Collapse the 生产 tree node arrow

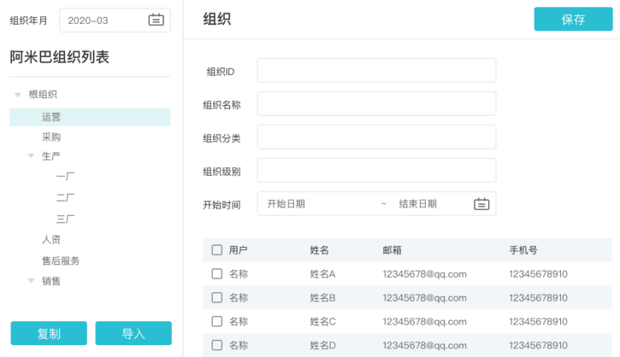pos(32,156)
